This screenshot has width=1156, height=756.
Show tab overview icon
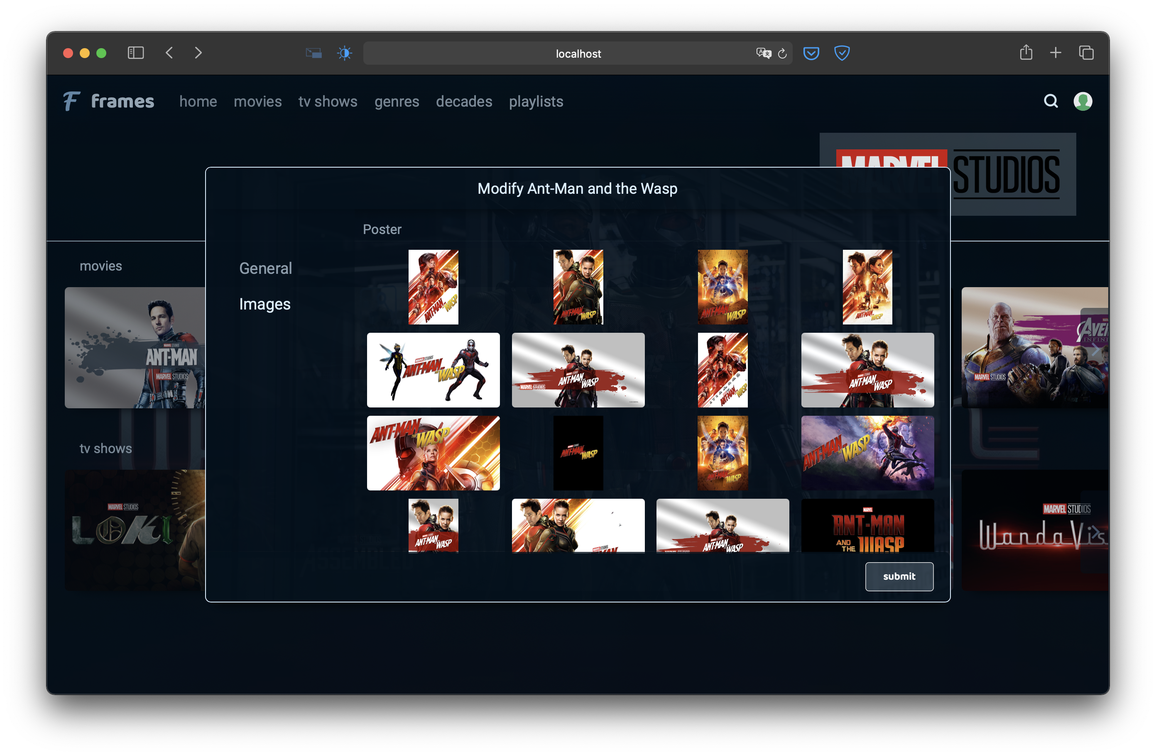tap(1086, 53)
